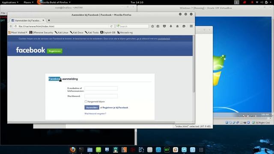Open the terminal from the dock

(x=81, y=150)
